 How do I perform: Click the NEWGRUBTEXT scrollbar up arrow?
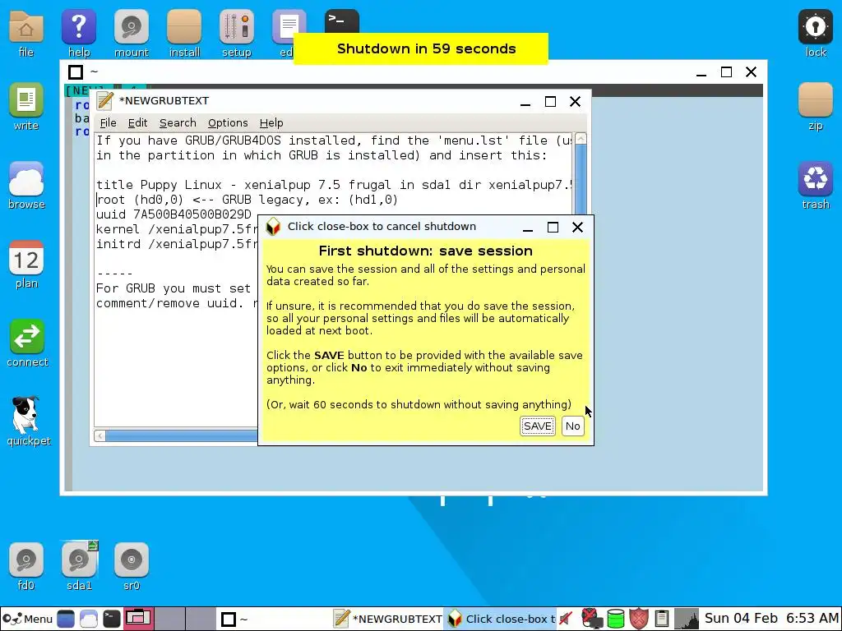[581, 139]
